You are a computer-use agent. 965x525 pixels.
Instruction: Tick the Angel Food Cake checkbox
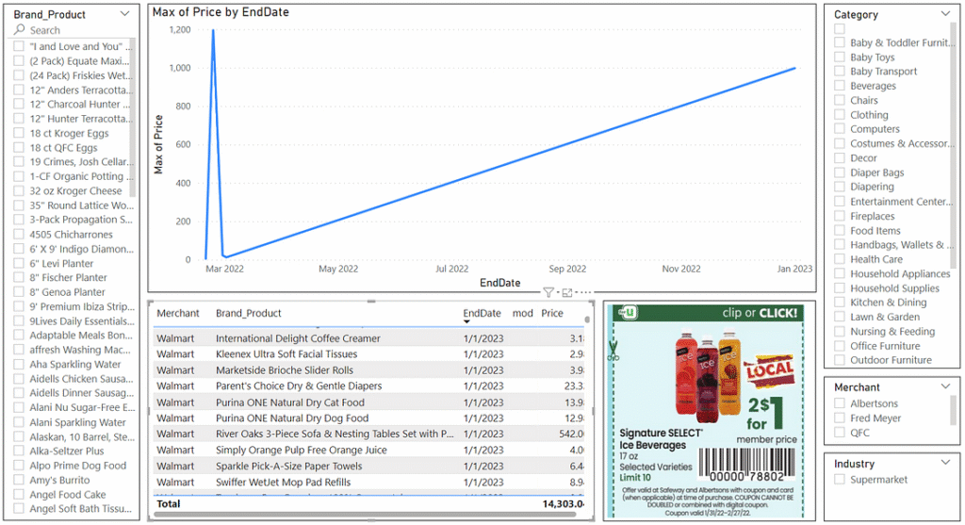[x=19, y=494]
